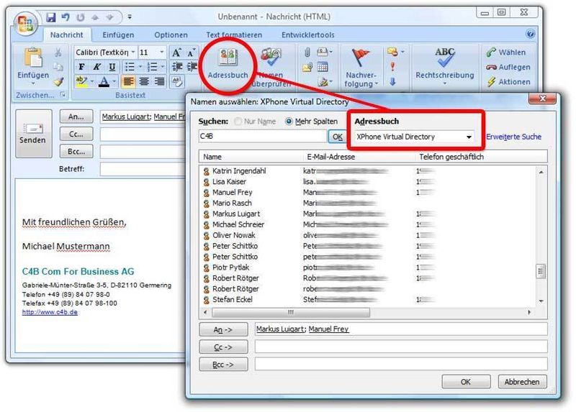576x412 pixels.
Task: Open Adressbuch from the ribbon
Action: click(228, 64)
